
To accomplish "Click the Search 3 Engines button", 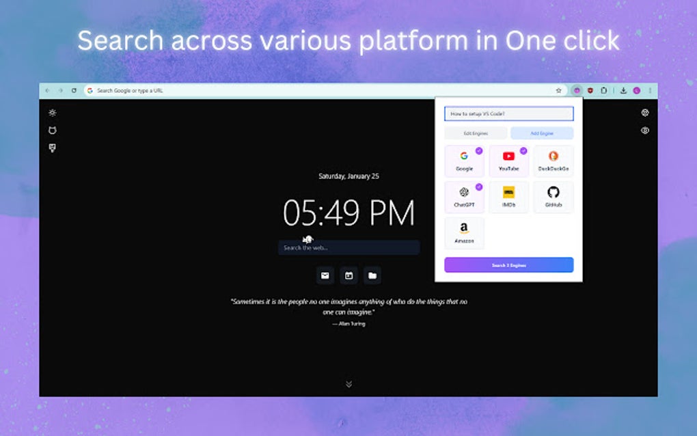I will coord(508,264).
